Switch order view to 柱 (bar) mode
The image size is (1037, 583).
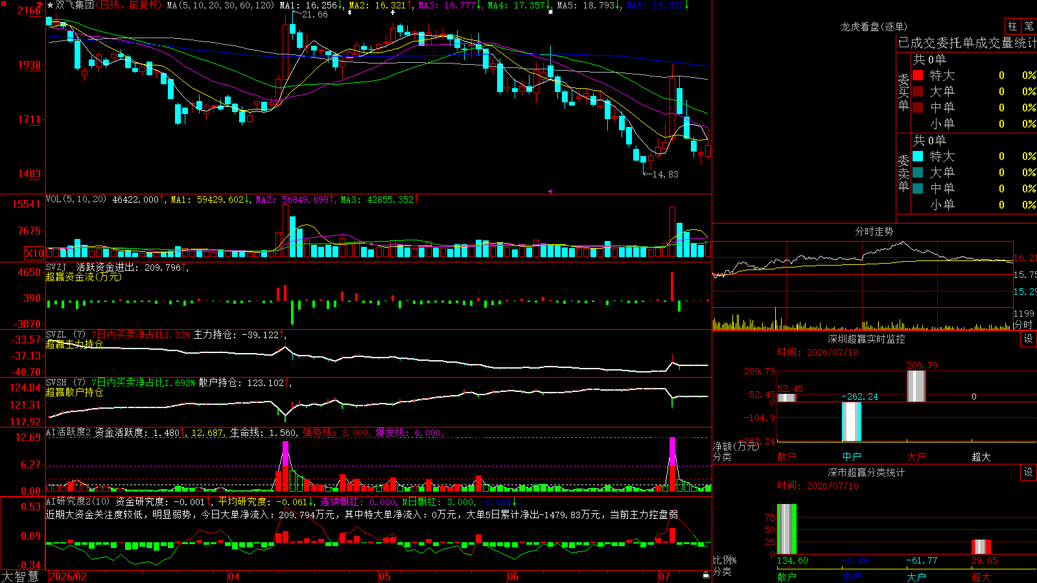tap(1012, 27)
